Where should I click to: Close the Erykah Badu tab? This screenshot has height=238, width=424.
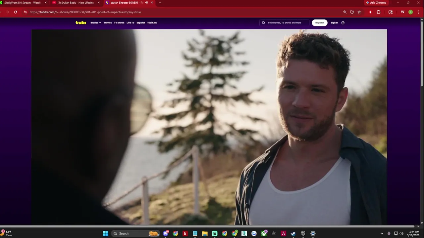98,3
